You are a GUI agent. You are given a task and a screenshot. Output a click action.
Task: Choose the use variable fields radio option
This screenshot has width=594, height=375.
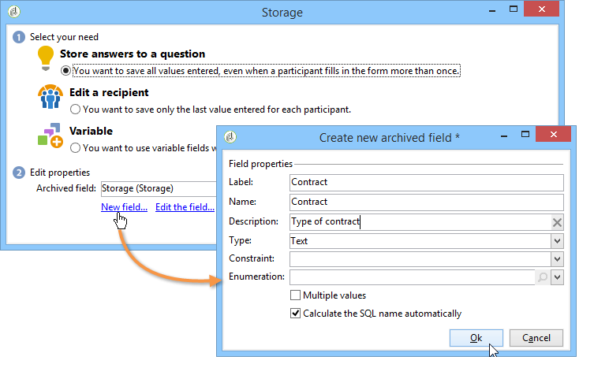pos(76,147)
